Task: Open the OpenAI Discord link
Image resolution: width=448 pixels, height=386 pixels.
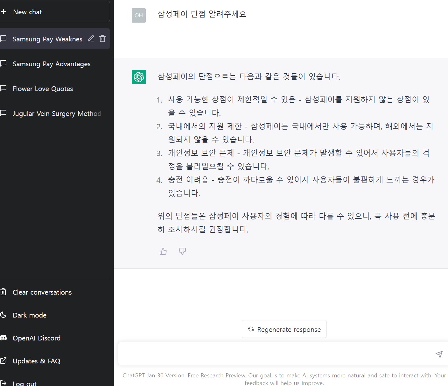Action: pos(55,338)
